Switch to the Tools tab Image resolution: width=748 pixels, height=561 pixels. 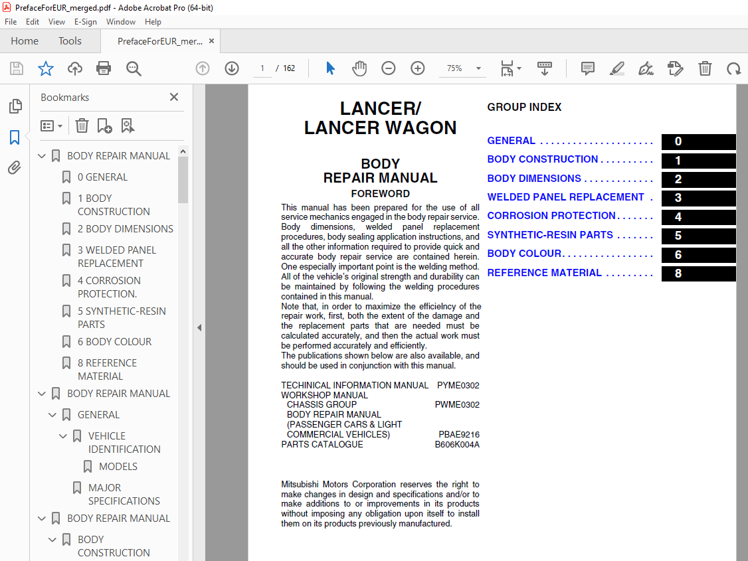click(70, 41)
